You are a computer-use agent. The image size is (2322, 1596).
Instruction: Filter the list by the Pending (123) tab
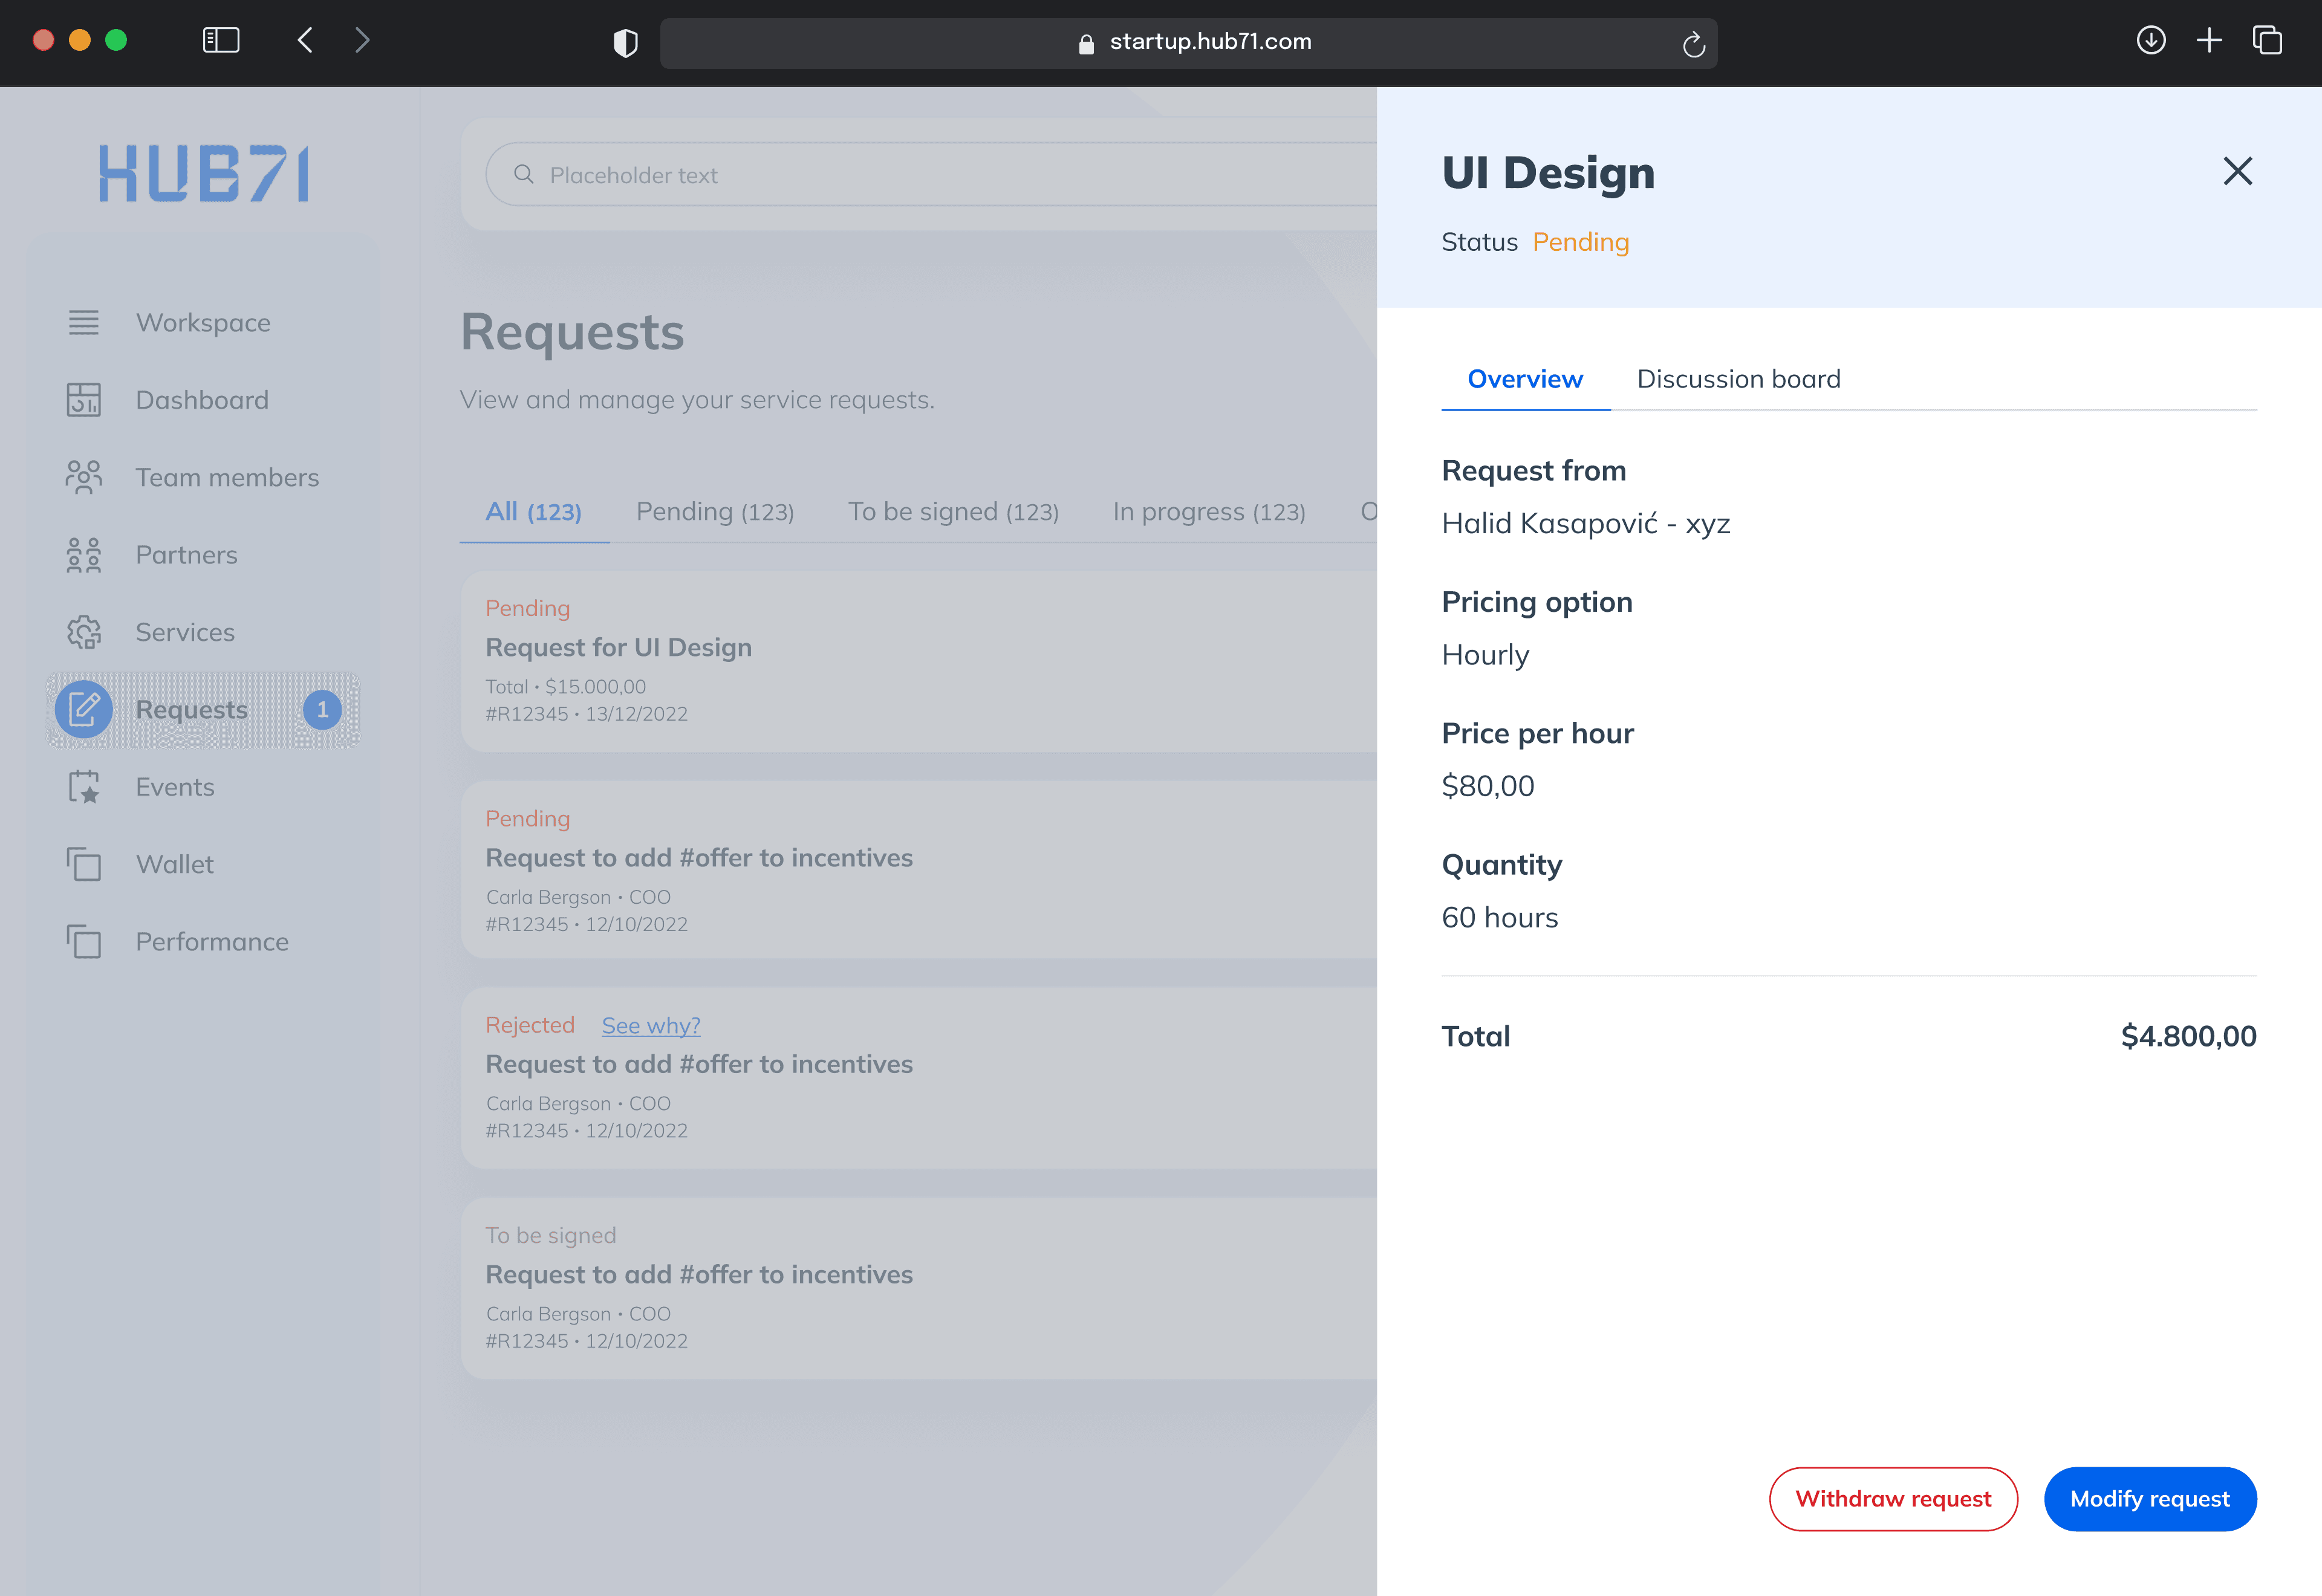pos(714,512)
